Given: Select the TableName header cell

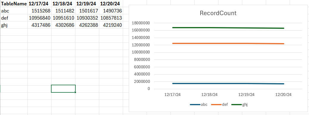Looking at the screenshot, I should tap(14, 4).
